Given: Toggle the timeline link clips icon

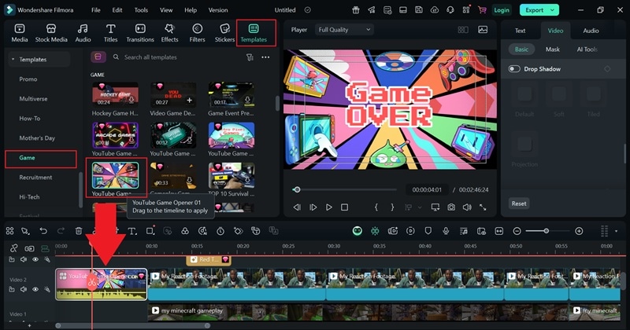Looking at the screenshot, I should 14,248.
